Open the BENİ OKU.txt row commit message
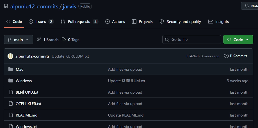The width and height of the screenshot is (258, 128). pos(125,92)
